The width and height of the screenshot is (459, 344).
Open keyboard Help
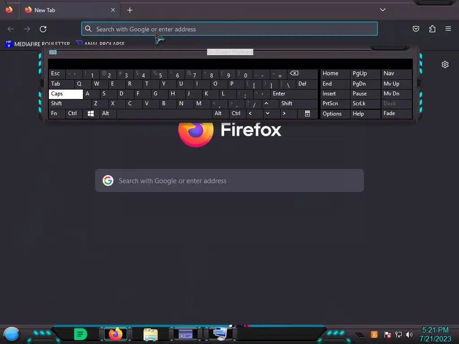(x=365, y=114)
